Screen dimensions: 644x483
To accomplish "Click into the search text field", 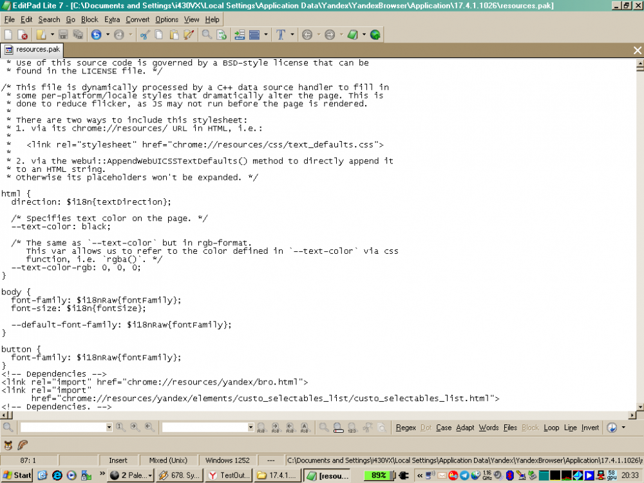I will pyautogui.click(x=62, y=428).
